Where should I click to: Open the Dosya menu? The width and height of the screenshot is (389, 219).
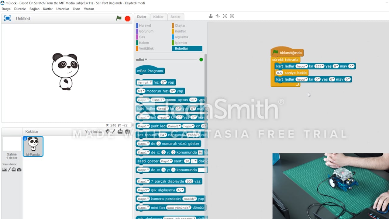tap(6, 9)
